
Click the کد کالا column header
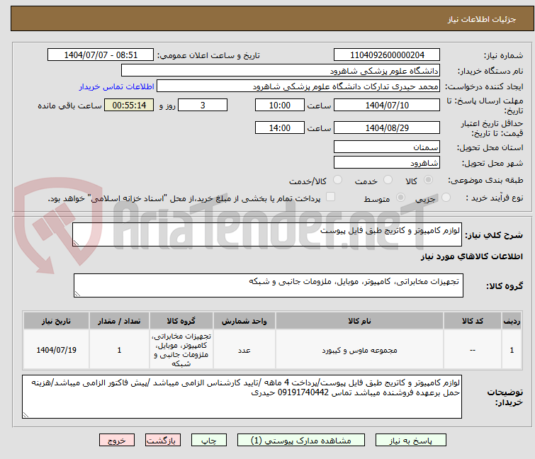(472, 321)
